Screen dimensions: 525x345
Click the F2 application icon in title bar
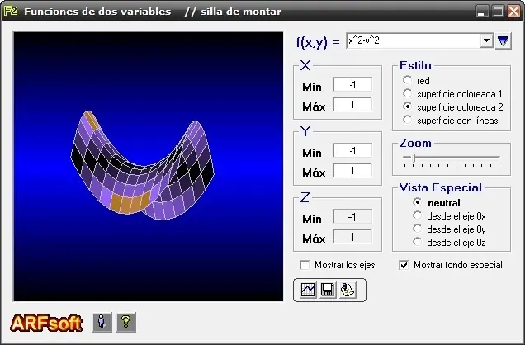[11, 11]
